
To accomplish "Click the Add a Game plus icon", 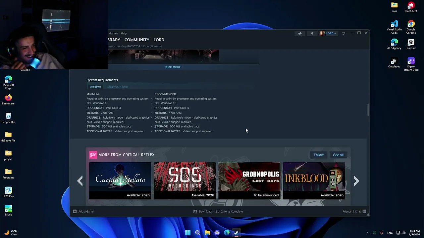I will click(75, 212).
